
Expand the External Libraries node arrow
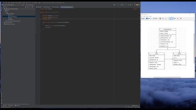[3, 23]
